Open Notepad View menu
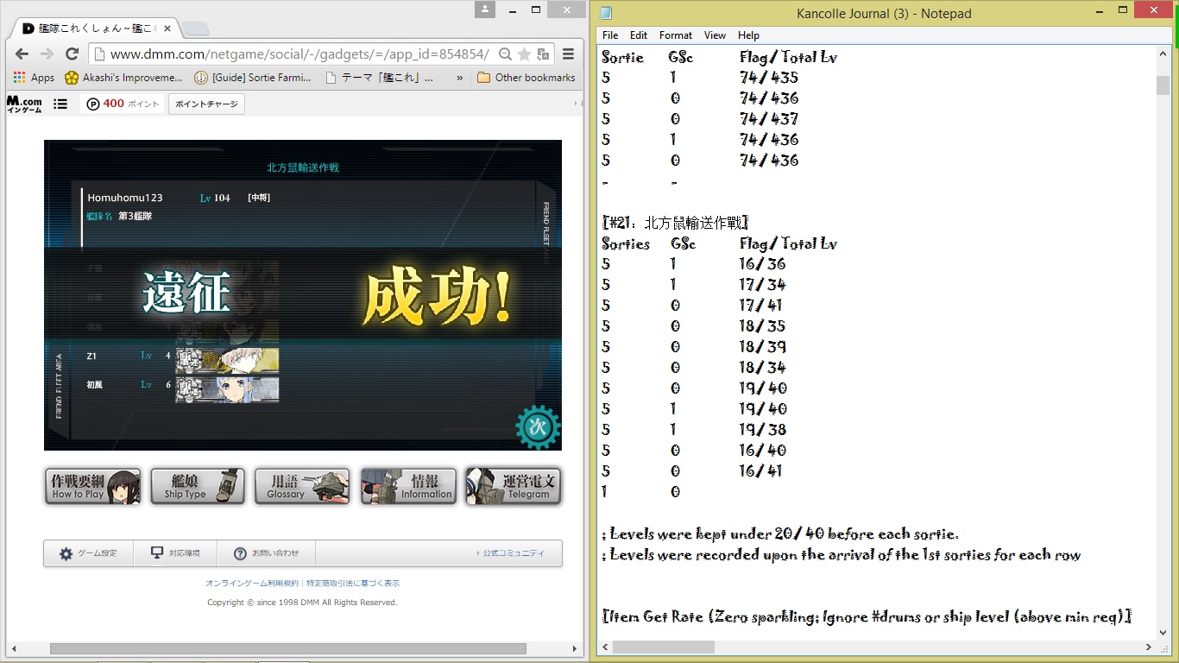This screenshot has height=663, width=1179. coord(715,35)
